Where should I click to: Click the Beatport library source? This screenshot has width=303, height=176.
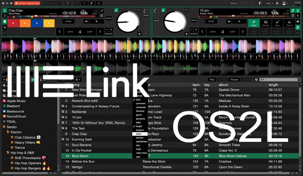pyautogui.click(x=14, y=106)
